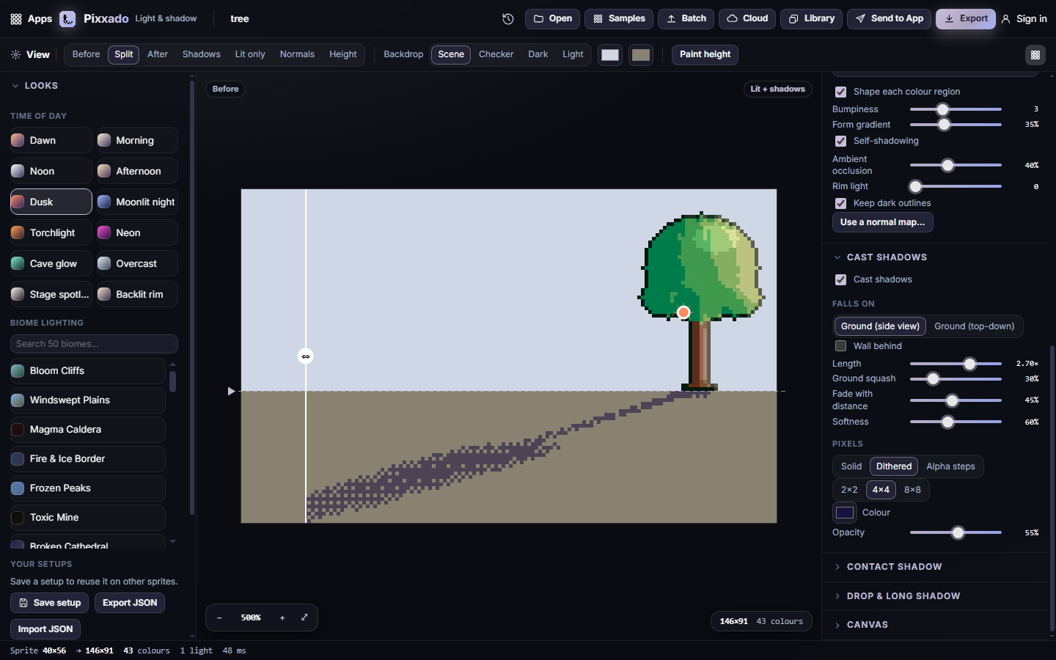Uncheck Keep dark outlines

[x=840, y=204]
